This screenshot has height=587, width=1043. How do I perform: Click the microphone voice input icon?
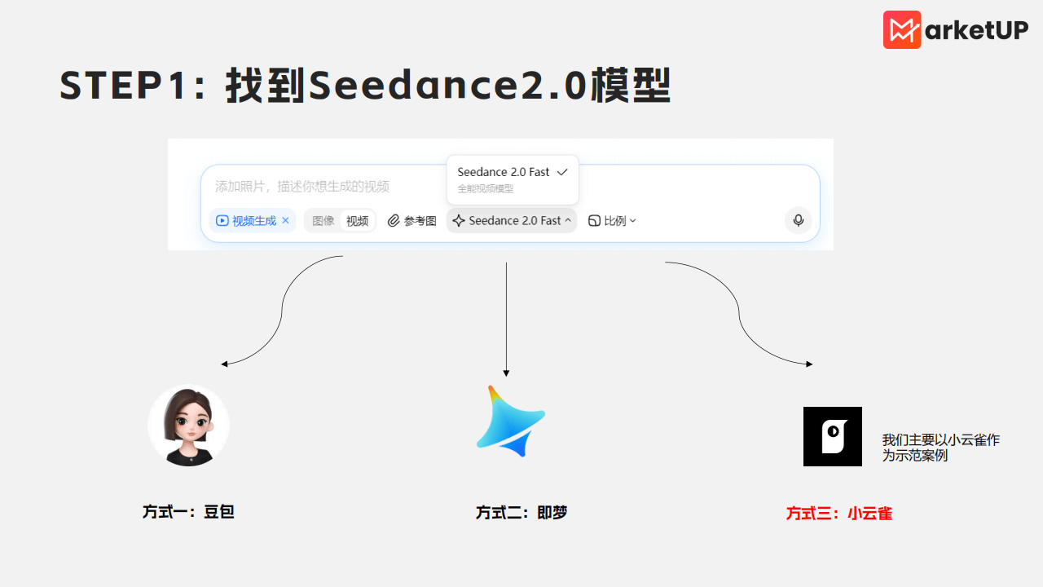[x=798, y=220]
